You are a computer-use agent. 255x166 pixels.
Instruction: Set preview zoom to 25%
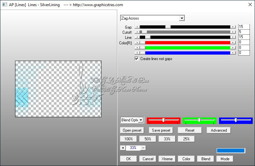pos(186,139)
